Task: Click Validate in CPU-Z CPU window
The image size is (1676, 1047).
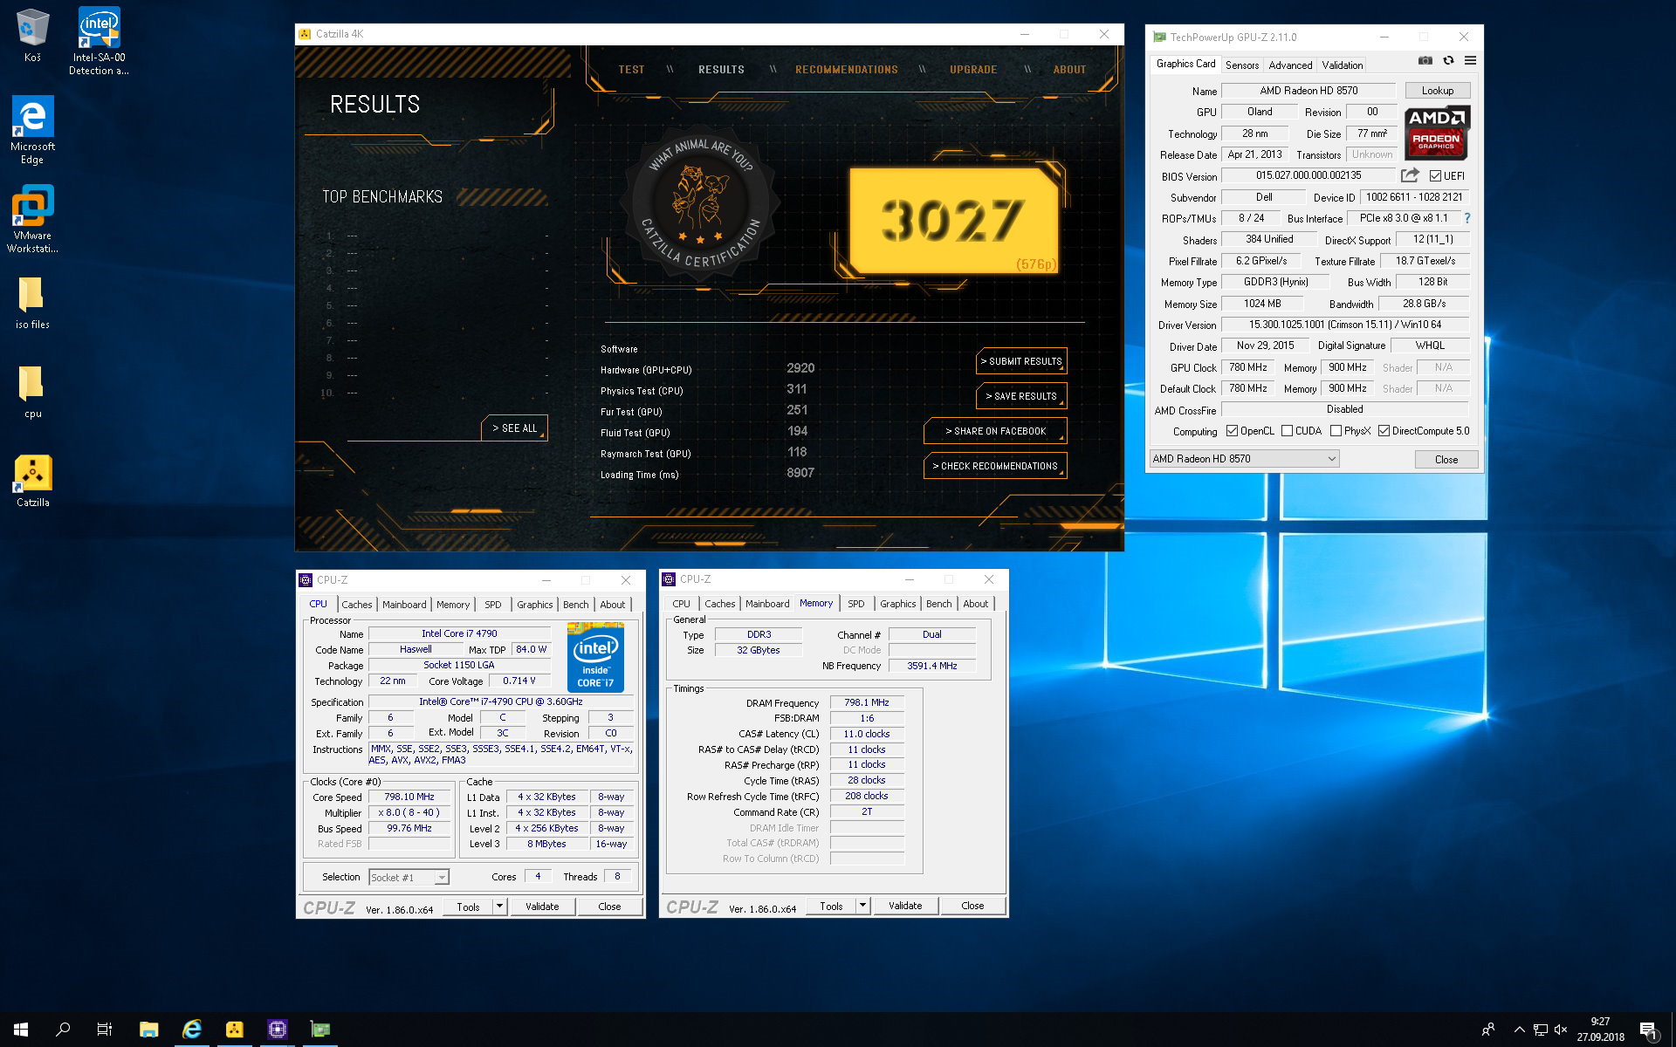Action: coord(542,907)
